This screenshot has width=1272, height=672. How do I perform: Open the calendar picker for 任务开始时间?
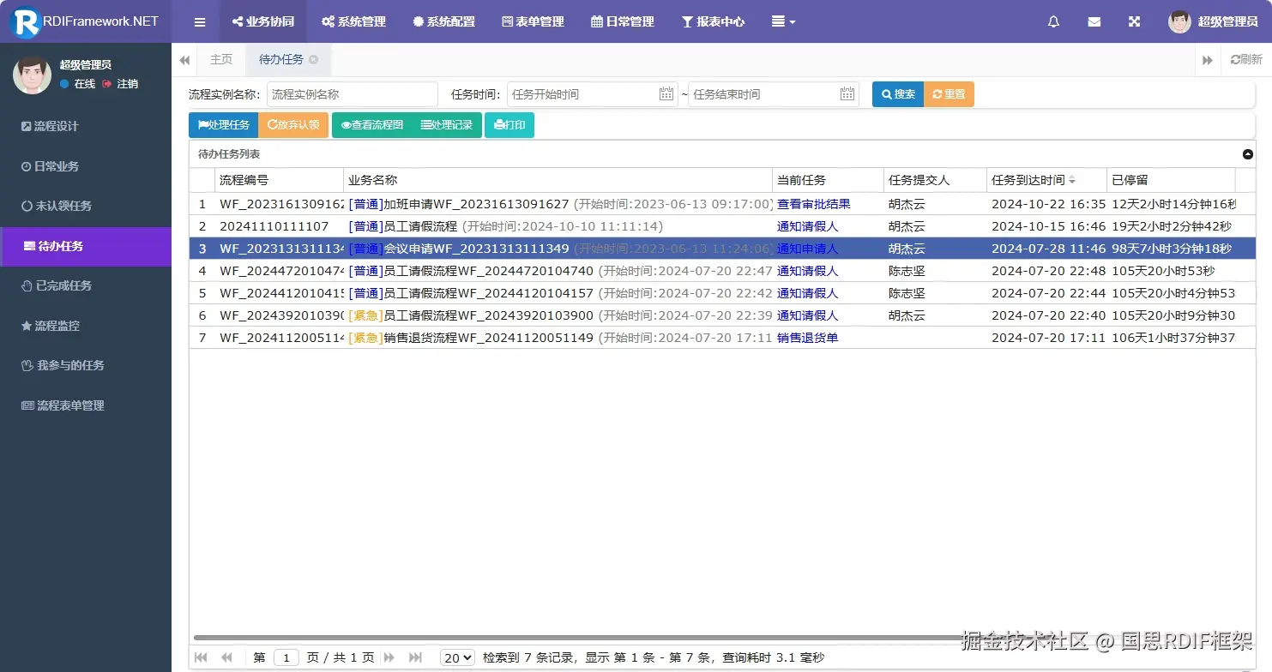pos(666,93)
